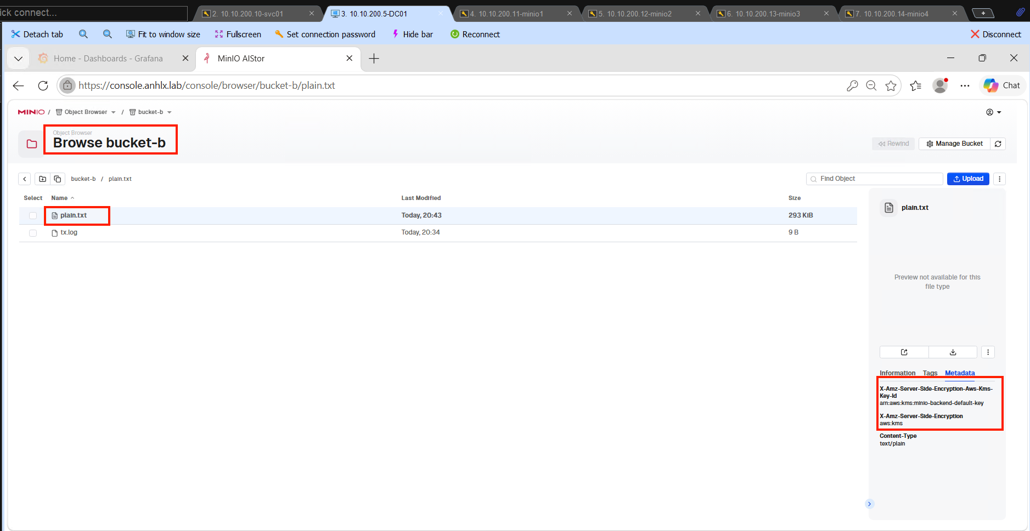The image size is (1030, 531).
Task: Open the favorites list icon
Action: [x=915, y=85]
